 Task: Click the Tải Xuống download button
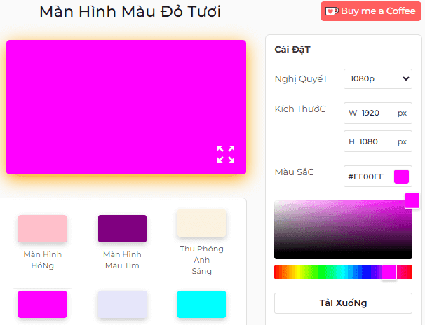[x=343, y=303]
